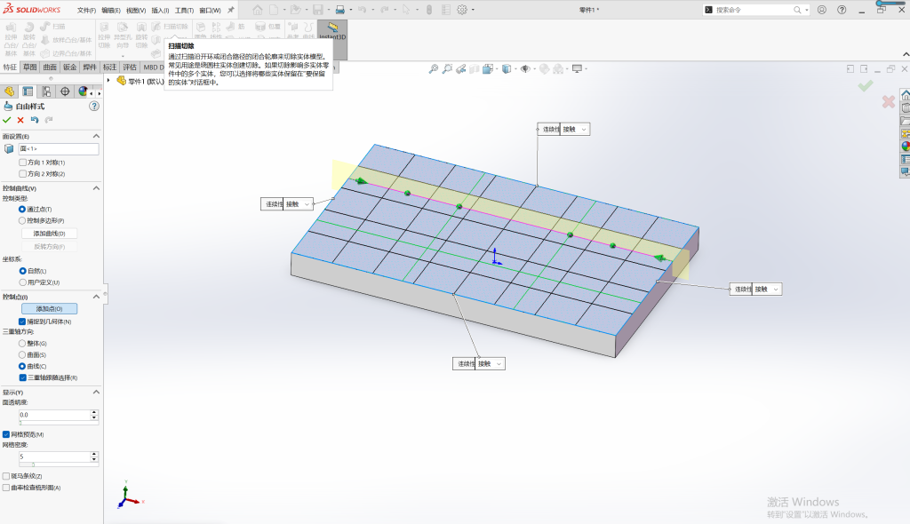Open the PropertyManager tab icon
Screen dimensions: 910x524
pos(28,91)
